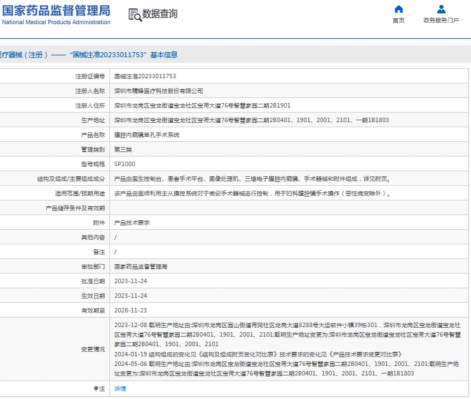Open the 政务服务门户 portal icon
471x399 pixels.
coord(441,9)
